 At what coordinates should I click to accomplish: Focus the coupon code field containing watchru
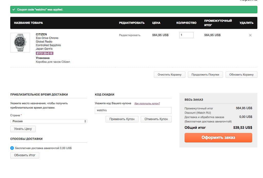[x=133, y=110]
